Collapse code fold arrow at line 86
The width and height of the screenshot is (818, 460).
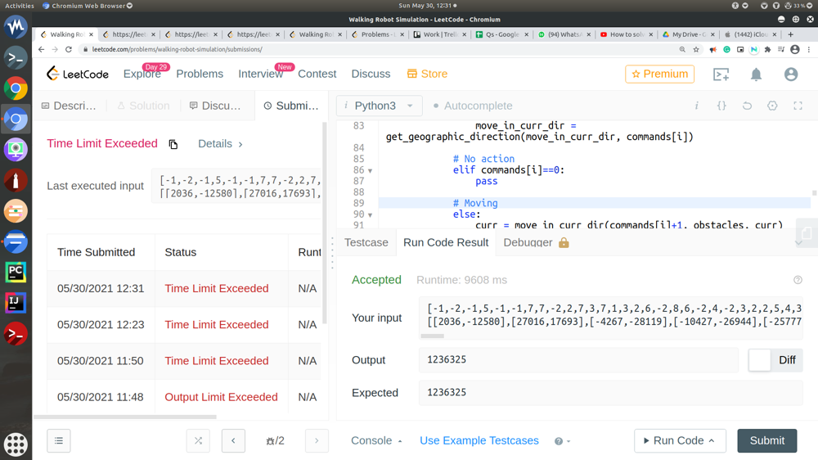click(371, 171)
